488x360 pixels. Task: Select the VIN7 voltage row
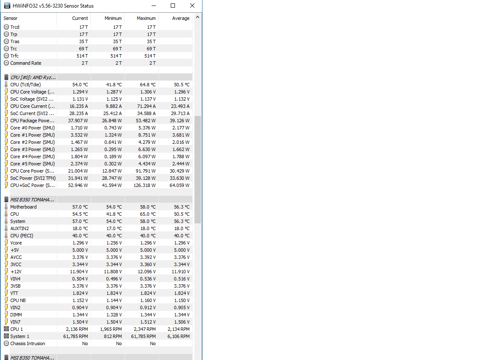point(97,322)
